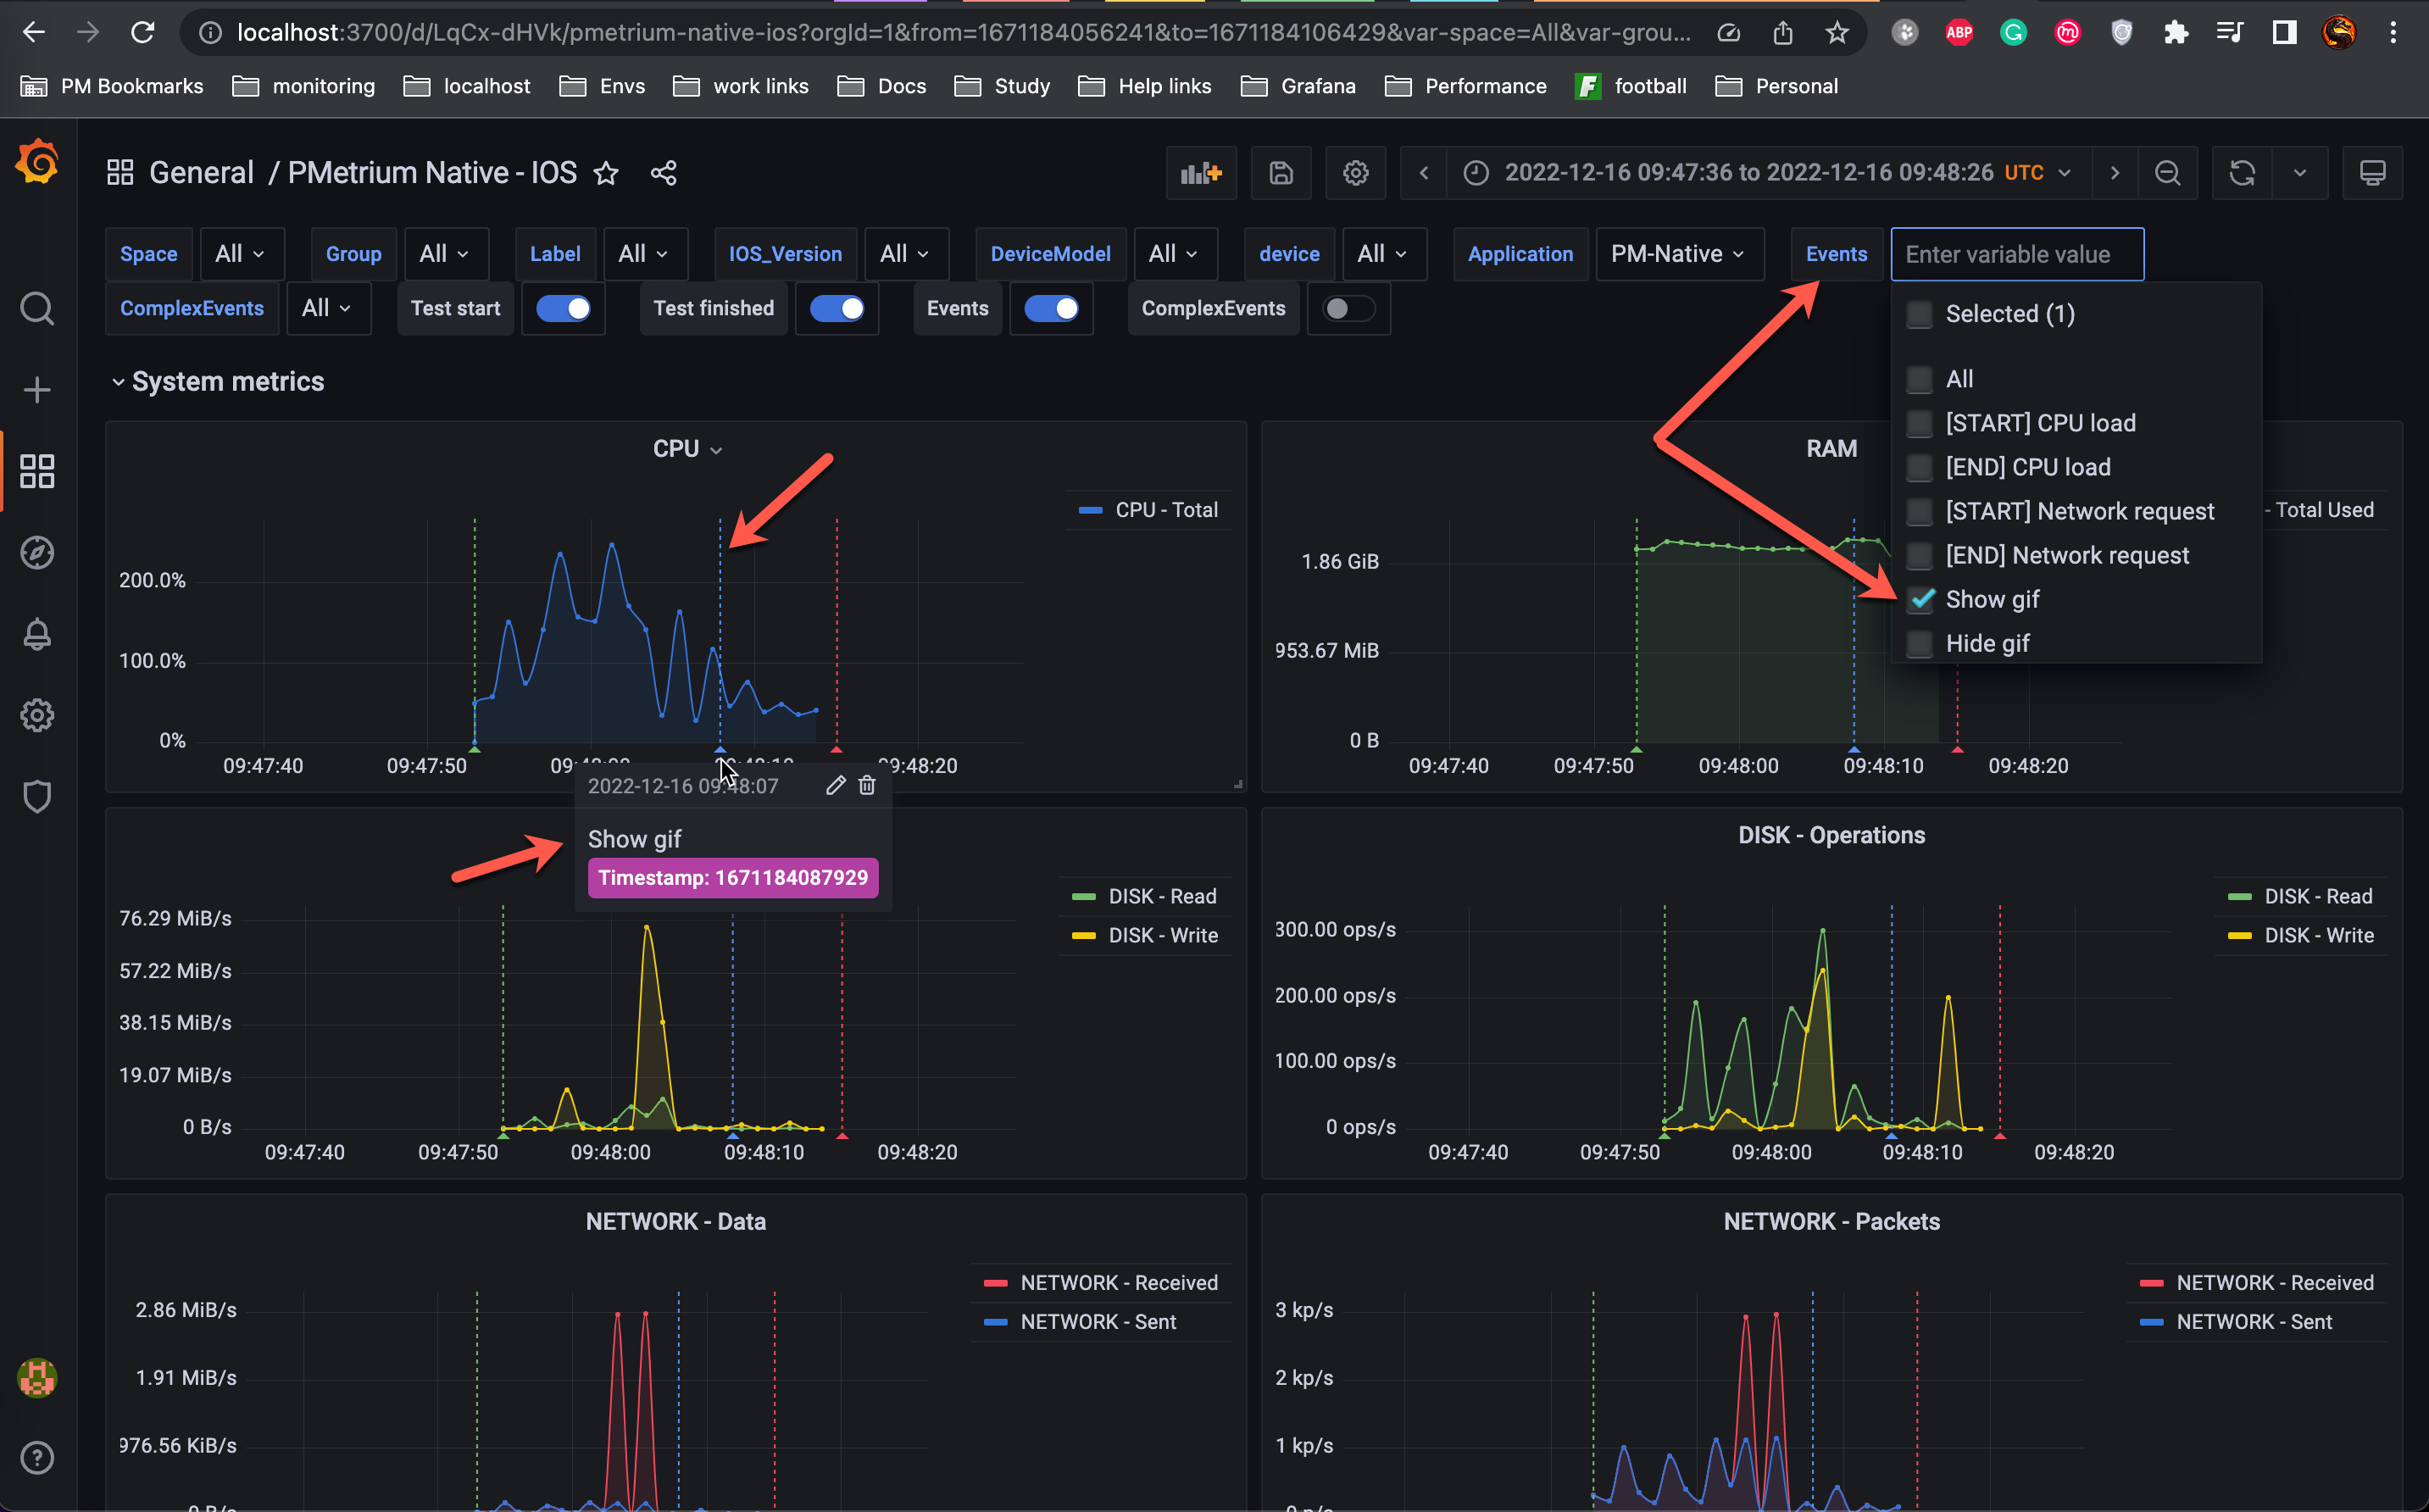The width and height of the screenshot is (2429, 1512).
Task: Uncheck Show gif option
Action: pos(1919,600)
